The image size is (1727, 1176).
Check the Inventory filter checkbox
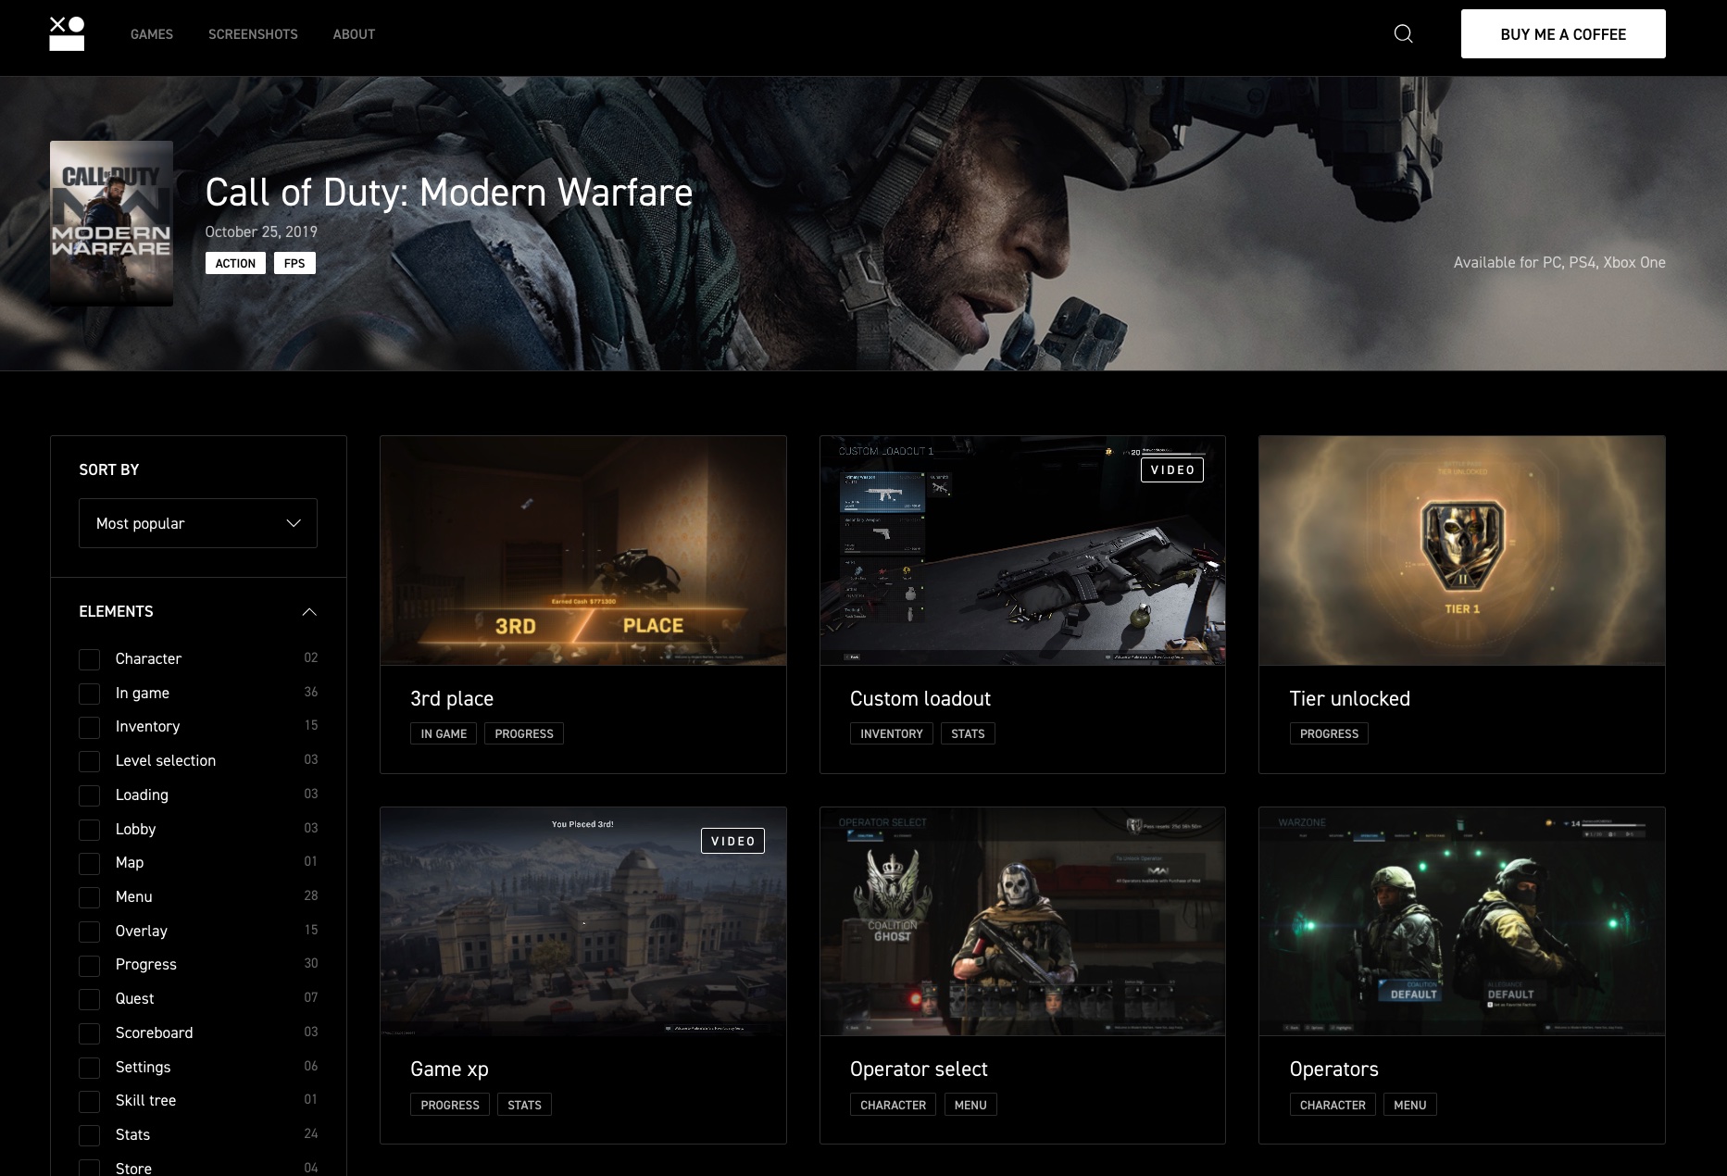click(x=90, y=727)
